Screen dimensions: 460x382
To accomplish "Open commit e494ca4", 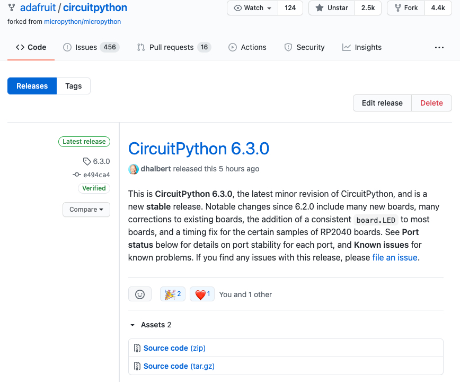I will [x=96, y=175].
